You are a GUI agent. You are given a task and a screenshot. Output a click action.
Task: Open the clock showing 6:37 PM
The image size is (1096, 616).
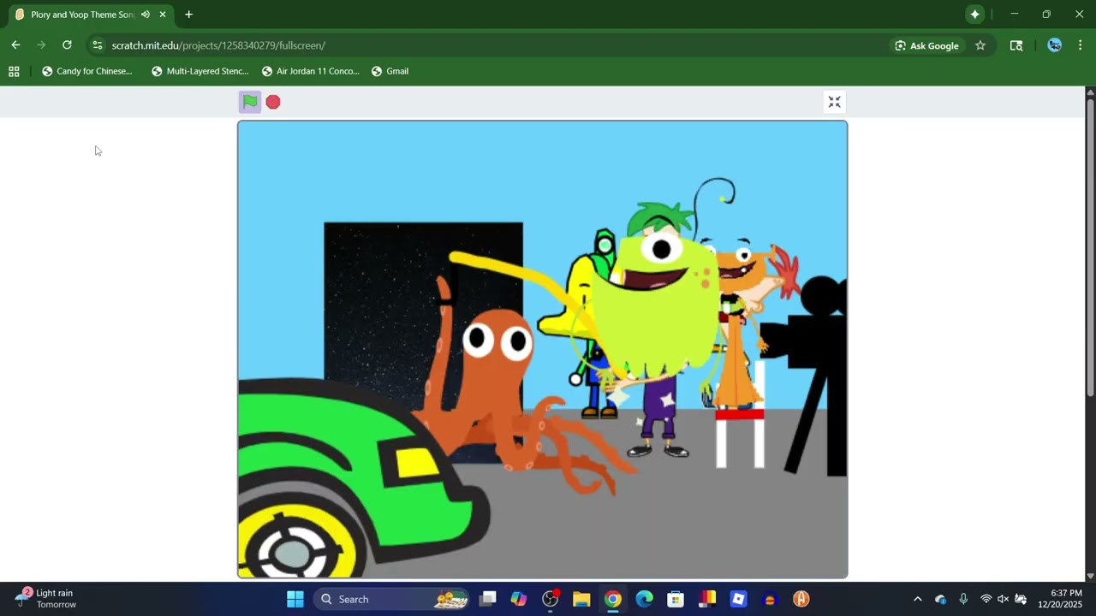pyautogui.click(x=1060, y=599)
